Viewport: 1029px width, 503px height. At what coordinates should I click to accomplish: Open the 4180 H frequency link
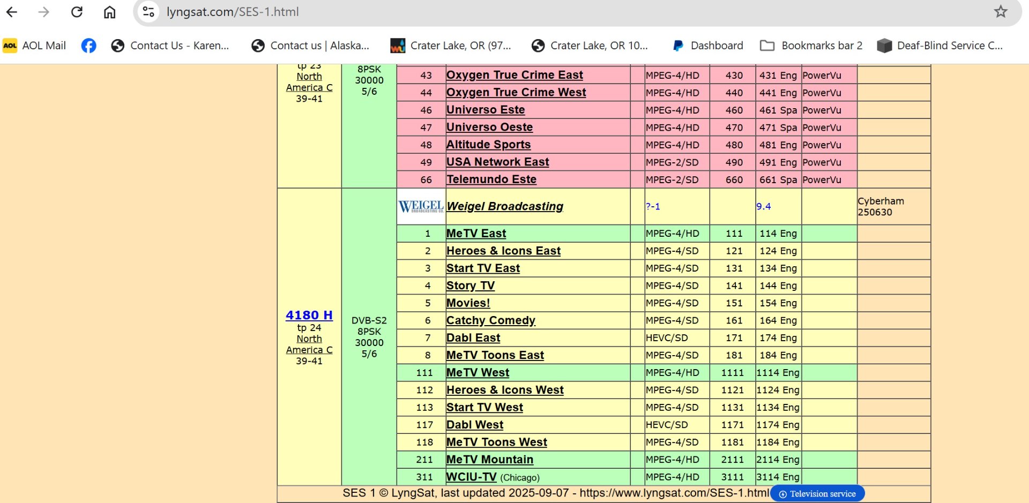[x=309, y=315]
